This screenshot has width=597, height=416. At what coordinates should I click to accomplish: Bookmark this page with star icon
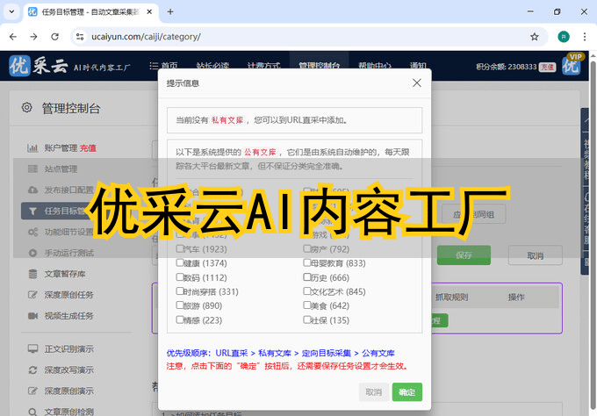point(535,37)
